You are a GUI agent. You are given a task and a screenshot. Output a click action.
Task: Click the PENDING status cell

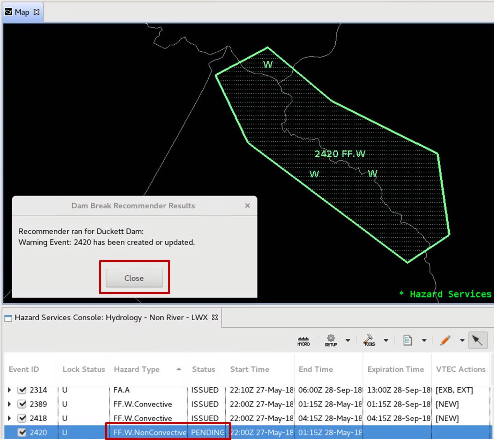pos(208,432)
